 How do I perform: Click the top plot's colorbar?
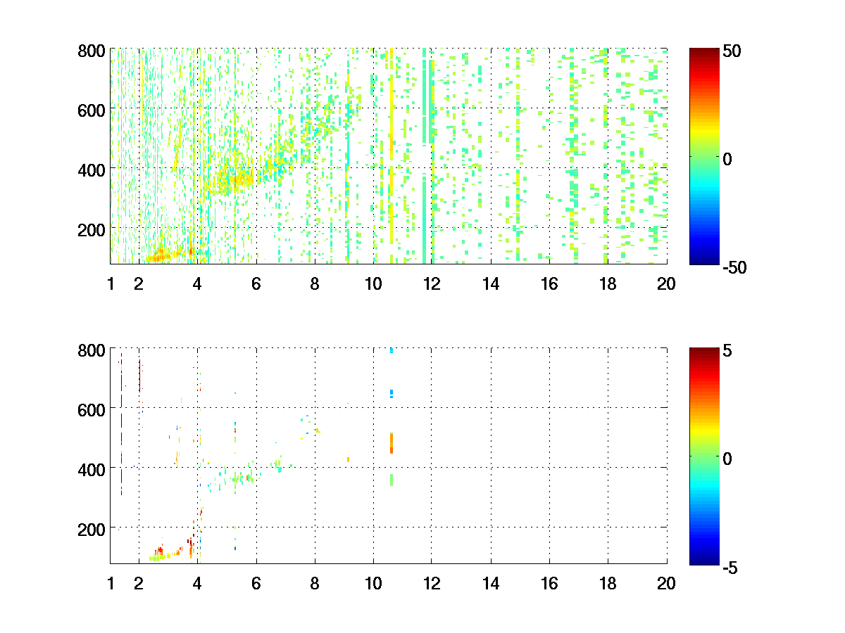coord(703,156)
